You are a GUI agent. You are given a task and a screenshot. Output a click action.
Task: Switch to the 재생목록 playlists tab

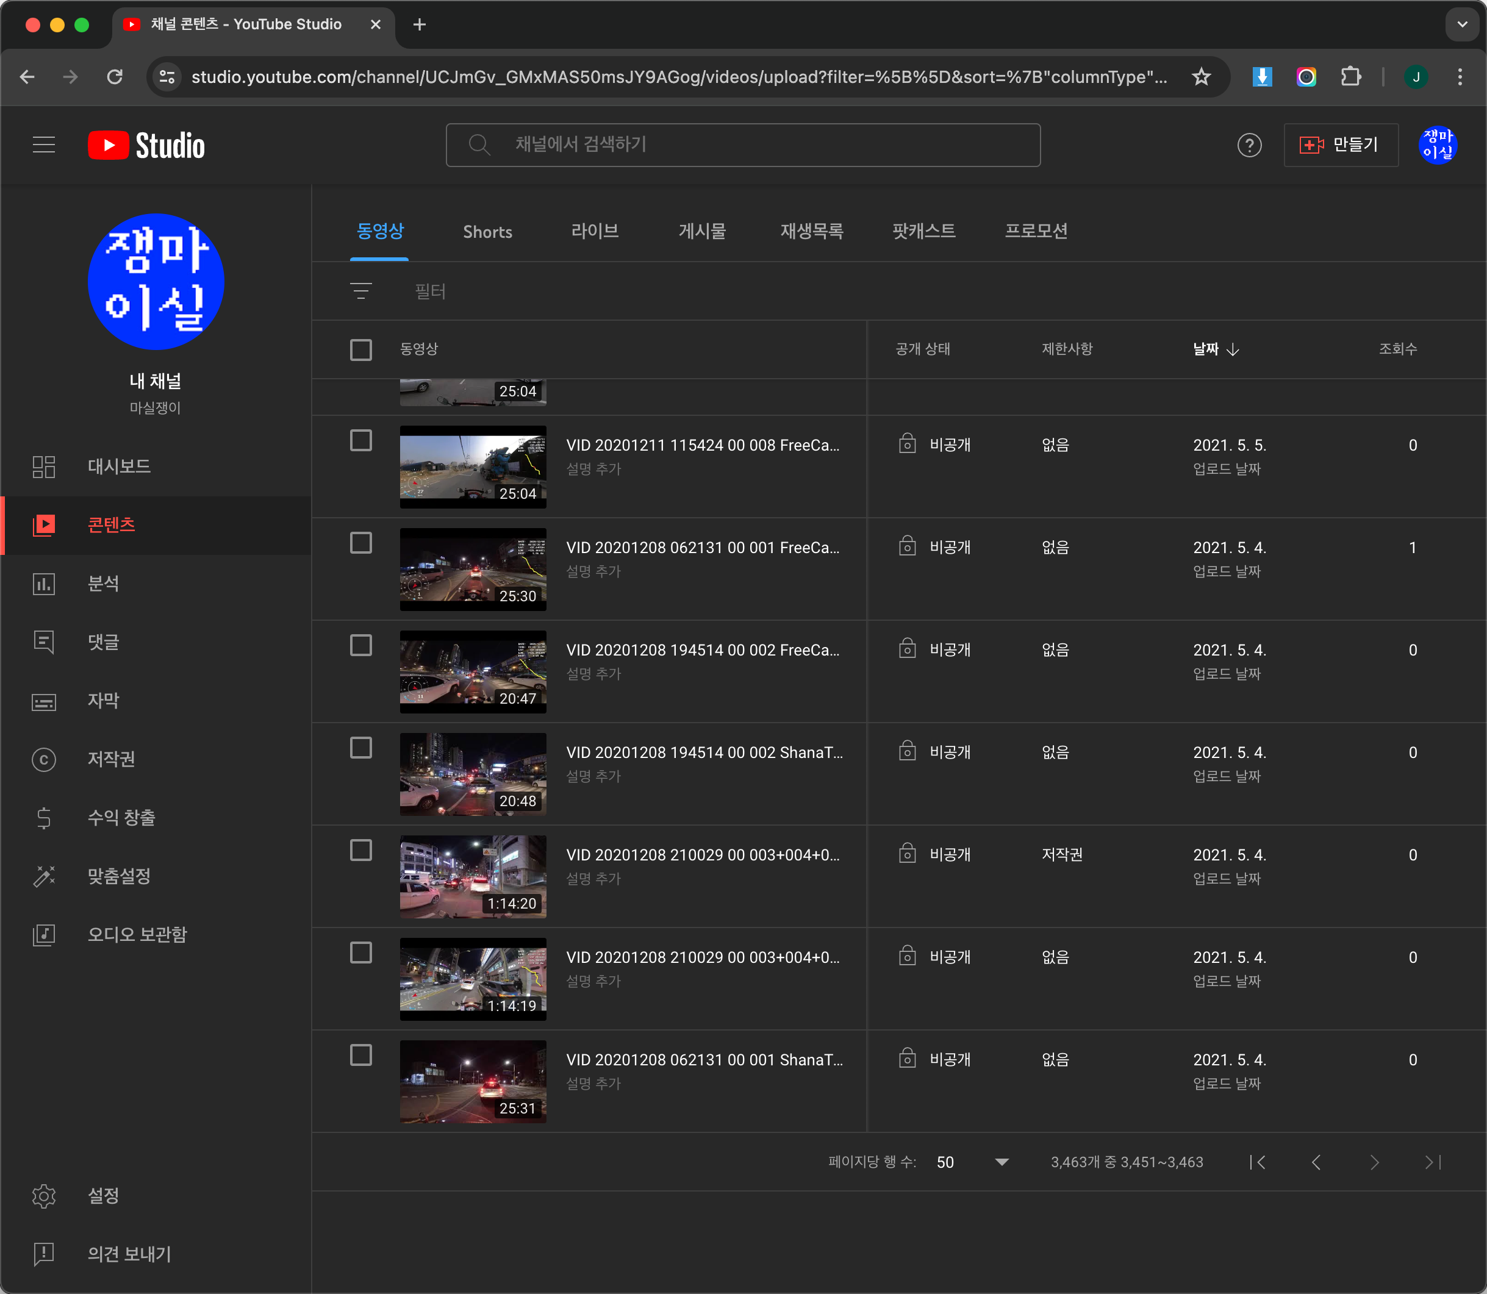812,232
